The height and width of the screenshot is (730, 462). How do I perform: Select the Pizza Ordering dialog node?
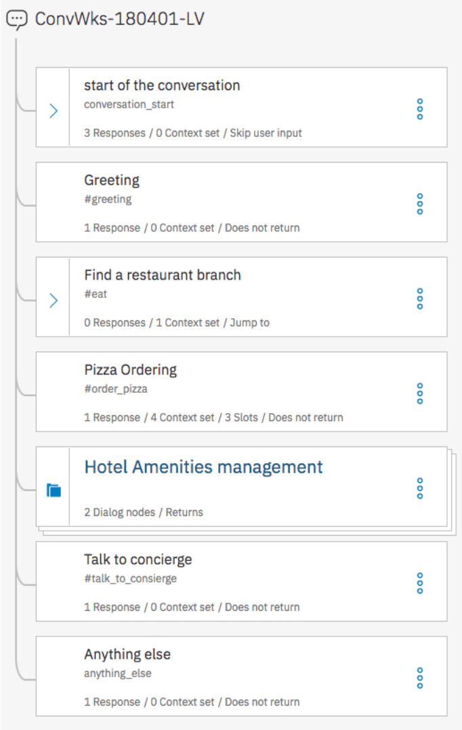[130, 370]
